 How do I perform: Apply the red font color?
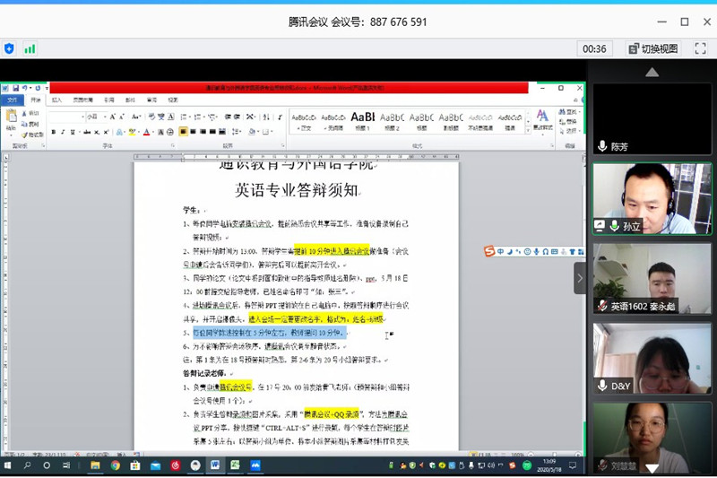pyautogui.click(x=146, y=132)
